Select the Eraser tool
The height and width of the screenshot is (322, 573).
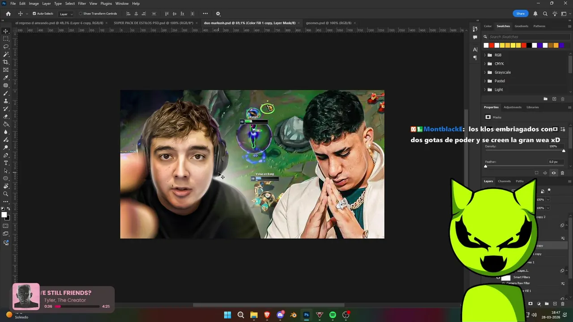6,116
